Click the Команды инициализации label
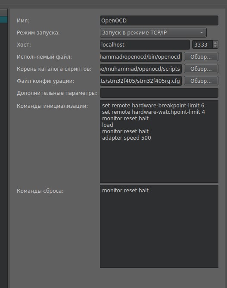227x288 pixels. click(52, 106)
